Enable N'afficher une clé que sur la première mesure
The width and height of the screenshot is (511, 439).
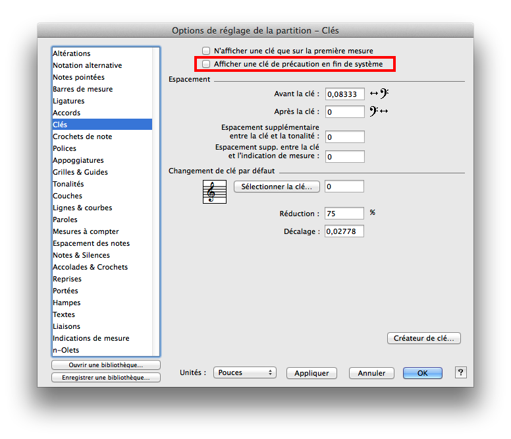tap(207, 51)
